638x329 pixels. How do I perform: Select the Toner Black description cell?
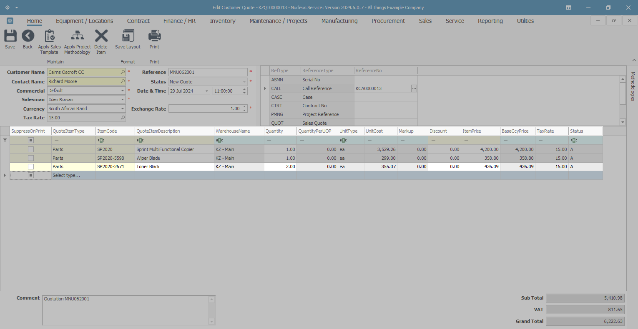point(174,166)
